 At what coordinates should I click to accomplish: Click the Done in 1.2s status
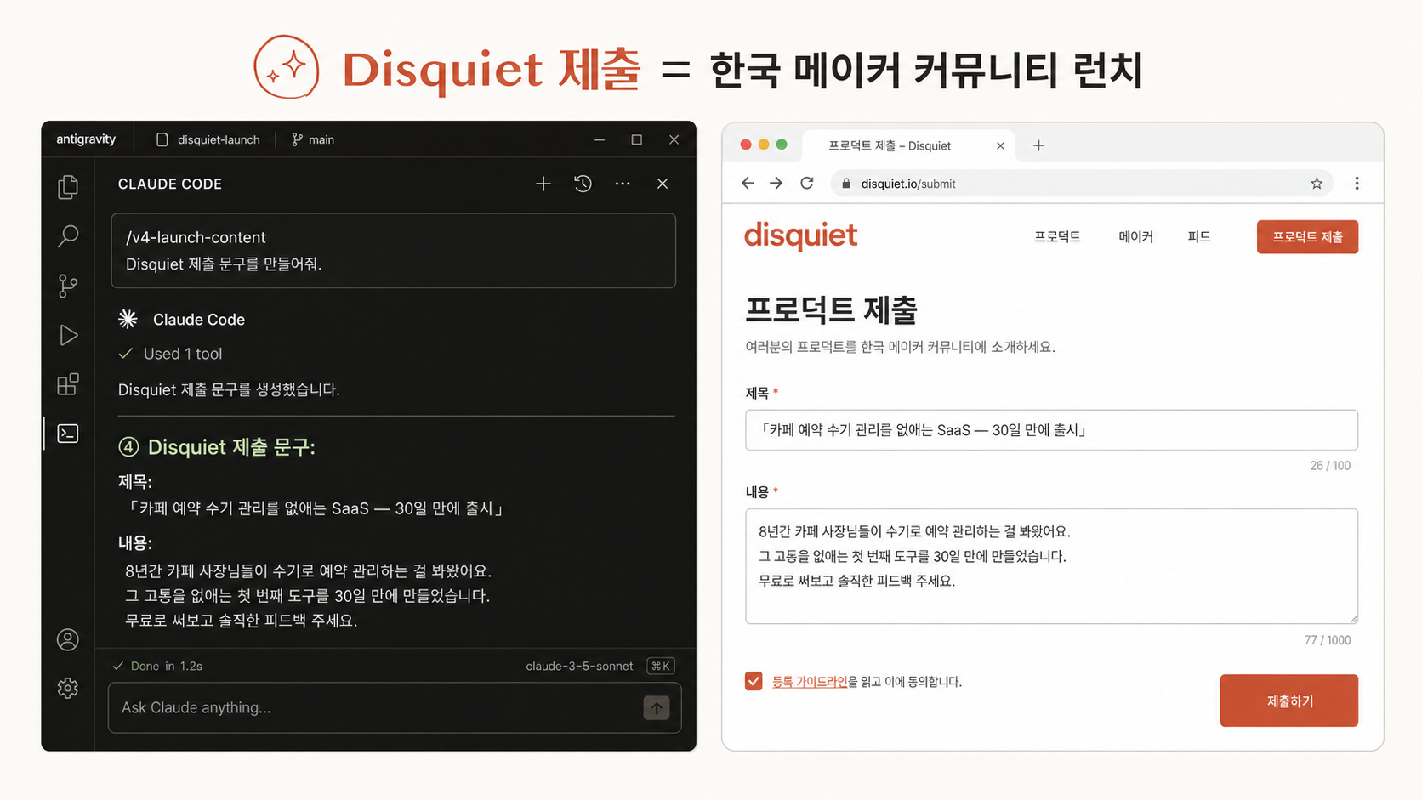[x=157, y=666]
